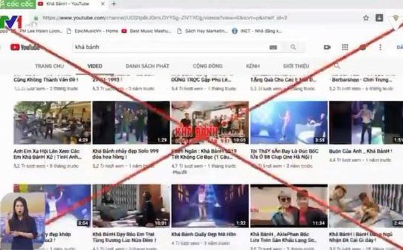Open the title Buồn Của Anh _ Khá Bảnh

(x=360, y=151)
